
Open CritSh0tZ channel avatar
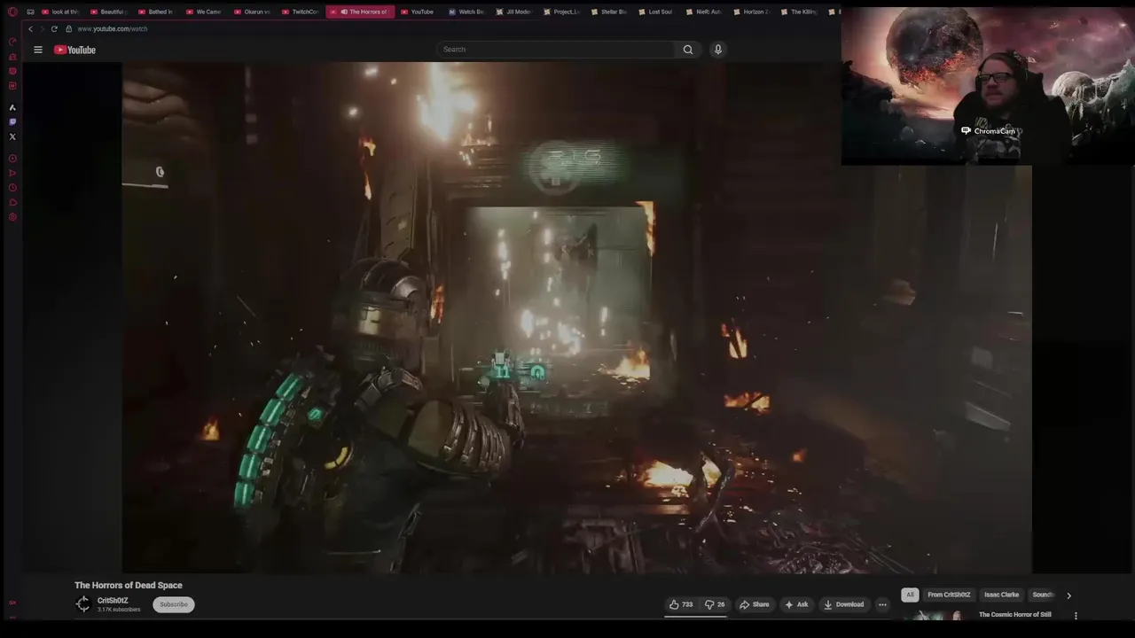pos(82,604)
